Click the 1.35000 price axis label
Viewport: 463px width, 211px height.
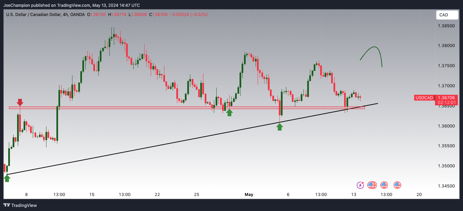446,166
